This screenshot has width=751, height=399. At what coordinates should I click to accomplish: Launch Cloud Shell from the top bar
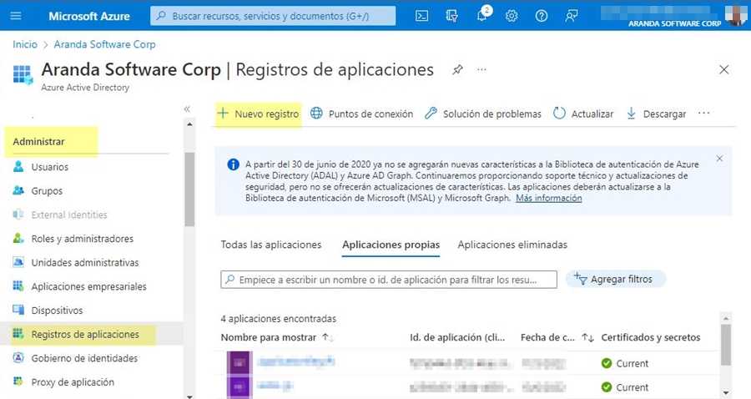[x=421, y=16]
